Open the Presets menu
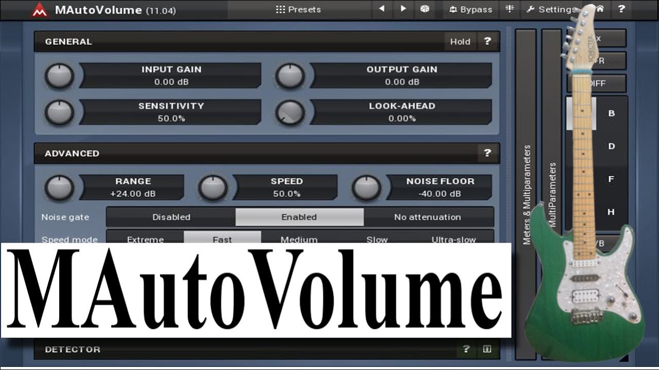This screenshot has width=659, height=370. click(x=298, y=9)
